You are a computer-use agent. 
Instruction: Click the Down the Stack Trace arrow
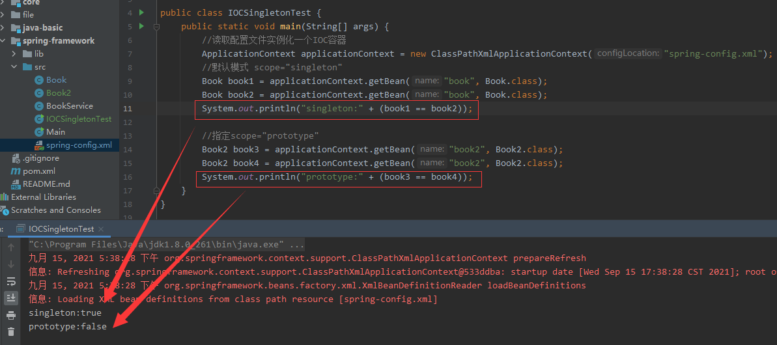[x=11, y=264]
